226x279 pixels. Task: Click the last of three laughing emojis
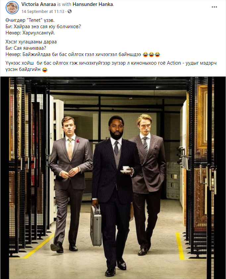[157, 55]
